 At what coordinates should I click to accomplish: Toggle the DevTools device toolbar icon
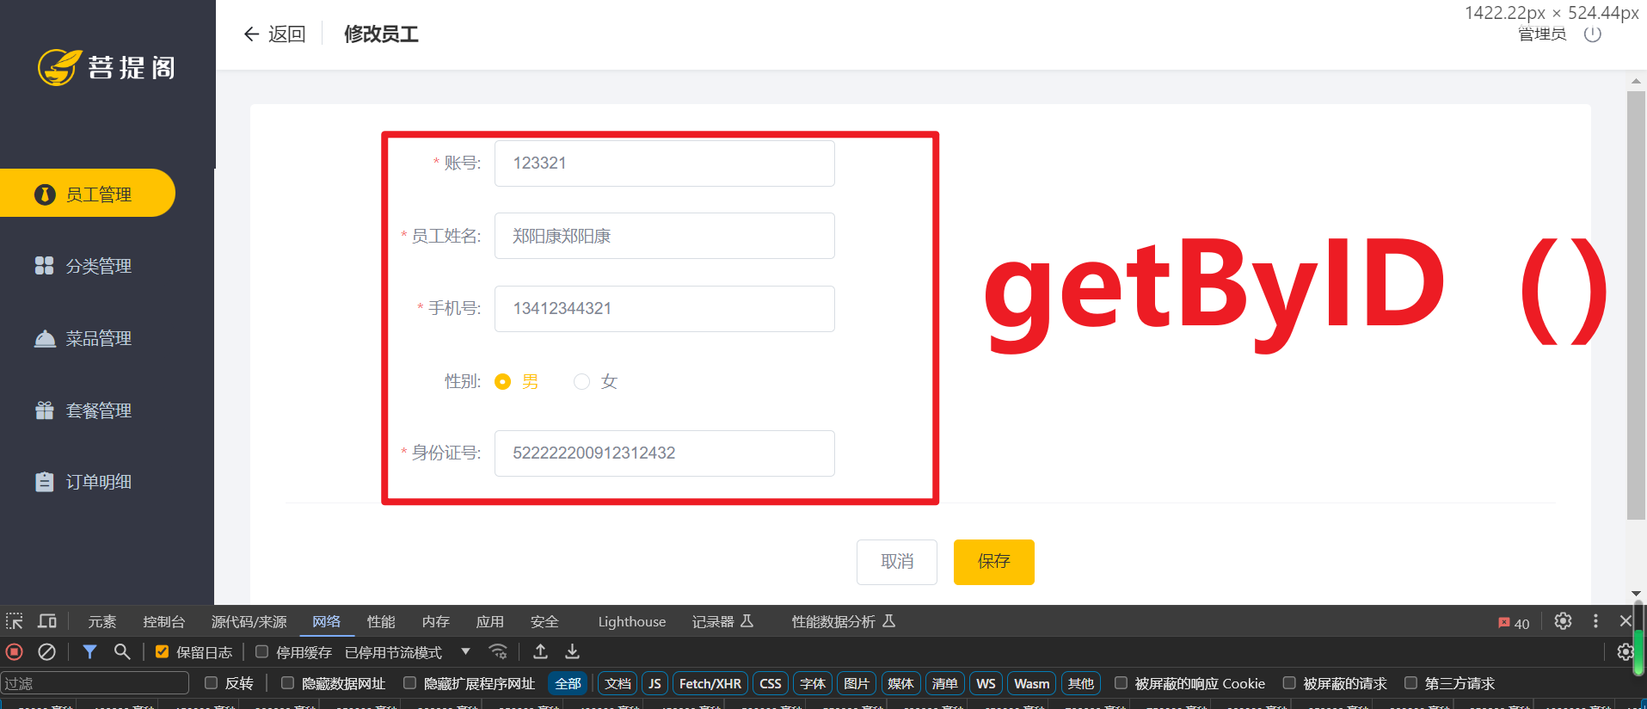click(x=47, y=621)
